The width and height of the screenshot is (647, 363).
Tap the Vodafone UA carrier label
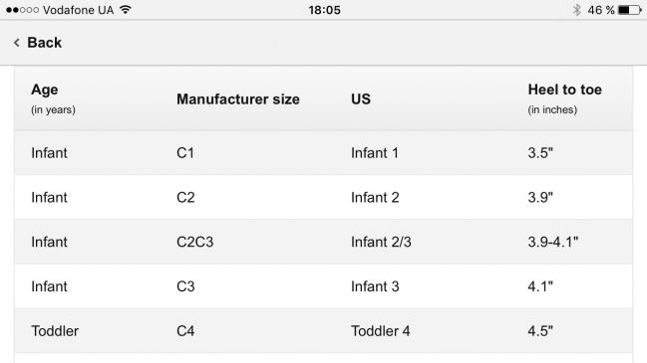tap(78, 10)
